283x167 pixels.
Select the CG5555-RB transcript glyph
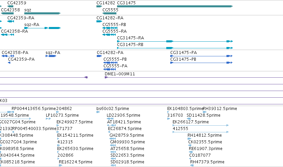click(x=110, y=28)
